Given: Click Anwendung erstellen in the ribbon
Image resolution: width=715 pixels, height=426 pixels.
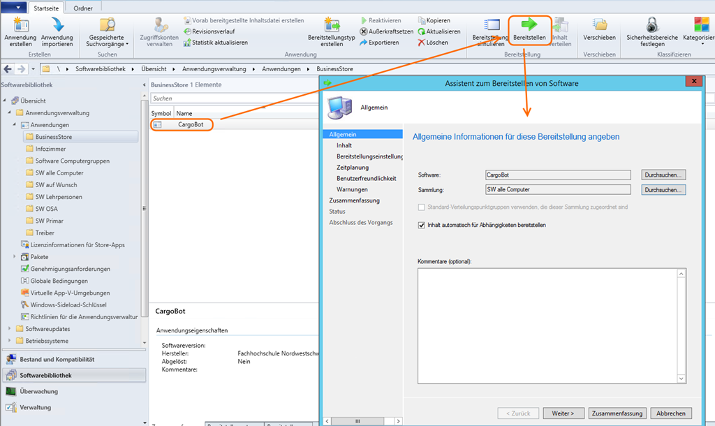Looking at the screenshot, I should 20,31.
